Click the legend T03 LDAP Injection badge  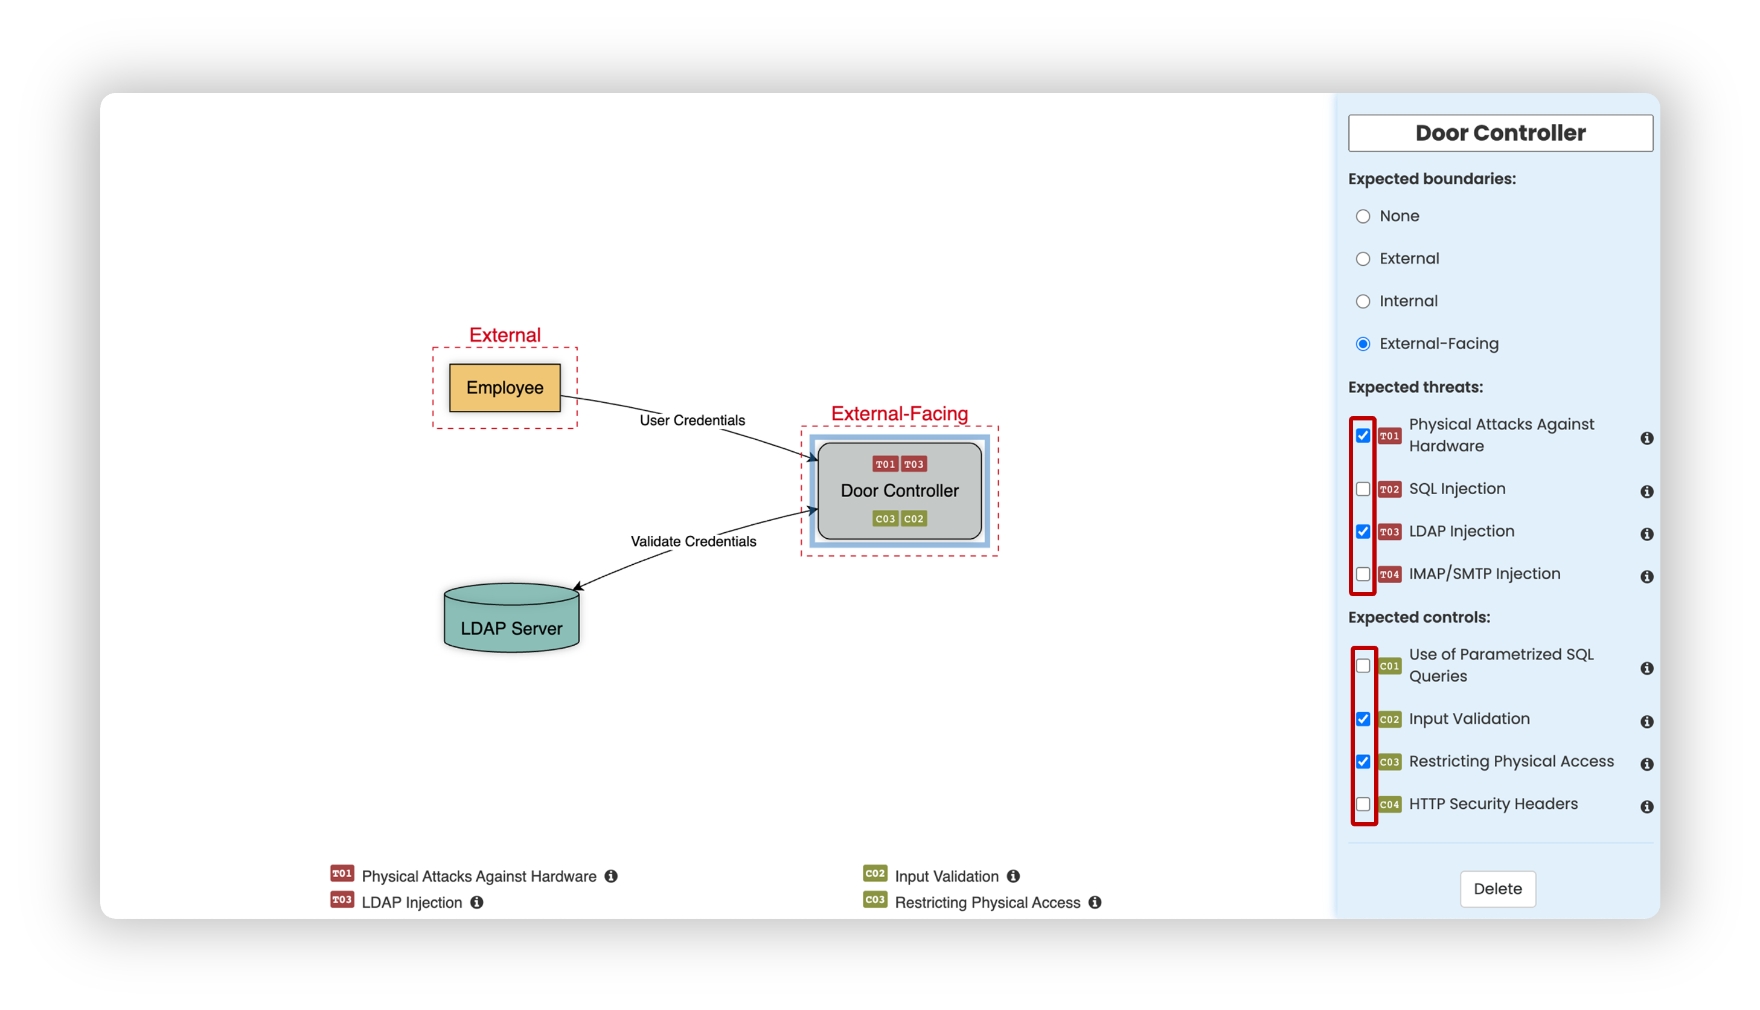point(342,899)
